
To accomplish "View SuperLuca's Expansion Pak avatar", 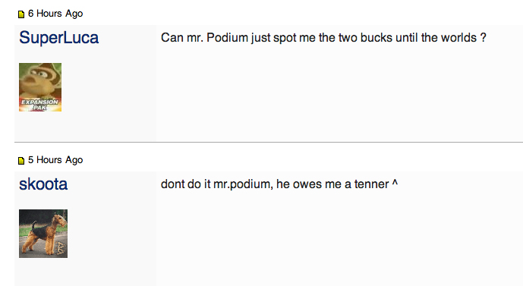I will point(40,87).
